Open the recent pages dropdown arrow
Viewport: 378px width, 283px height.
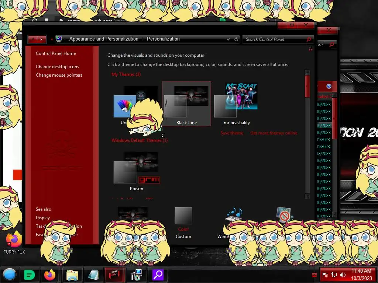coord(51,39)
